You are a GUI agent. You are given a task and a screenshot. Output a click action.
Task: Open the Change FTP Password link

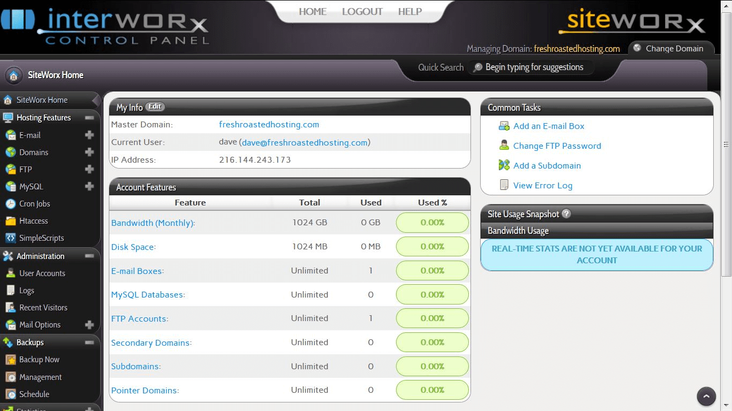(557, 146)
